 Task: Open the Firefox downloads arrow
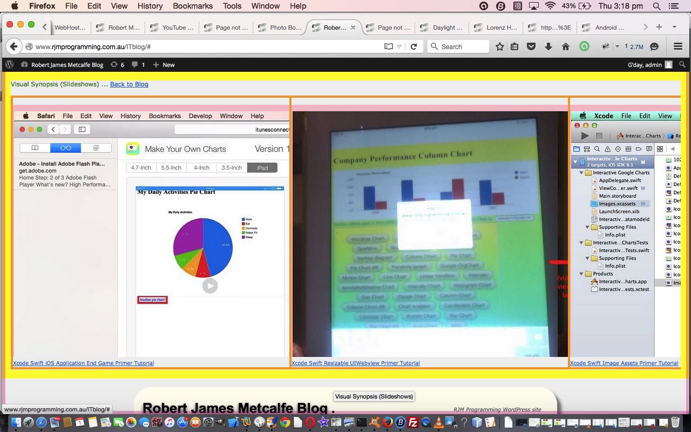[x=548, y=46]
